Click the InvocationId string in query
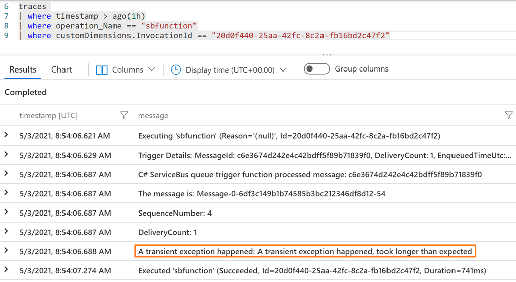 pos(301,35)
